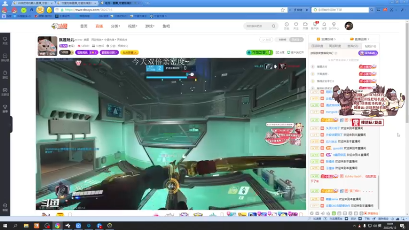Open the purple 超级粉丝团 badge
This screenshot has width=409, height=230.
[109, 53]
